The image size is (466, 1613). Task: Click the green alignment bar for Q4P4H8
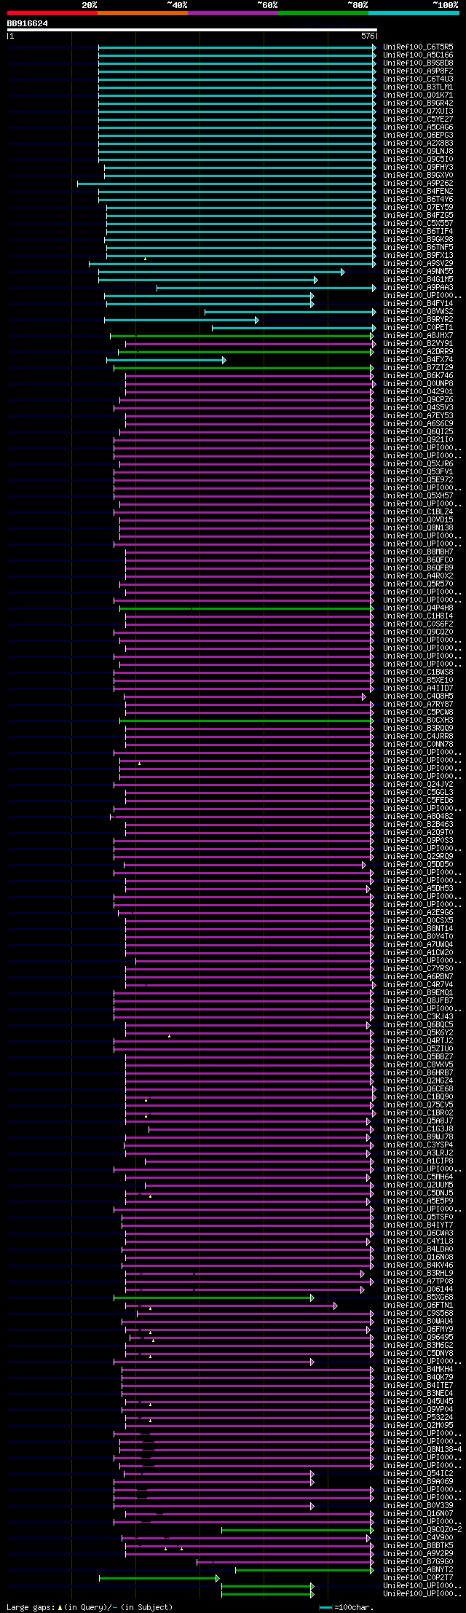coord(246,608)
